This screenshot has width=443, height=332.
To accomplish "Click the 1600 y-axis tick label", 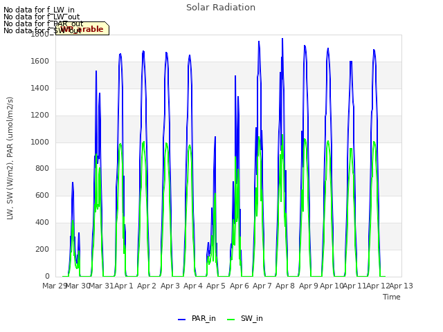I will click(x=40, y=62).
